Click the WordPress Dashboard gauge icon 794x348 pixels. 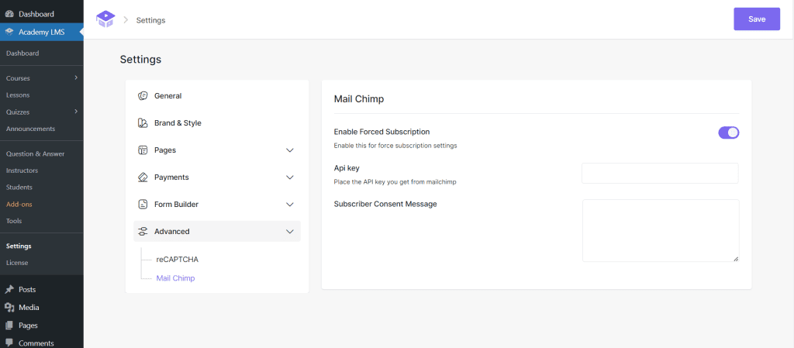click(x=9, y=14)
